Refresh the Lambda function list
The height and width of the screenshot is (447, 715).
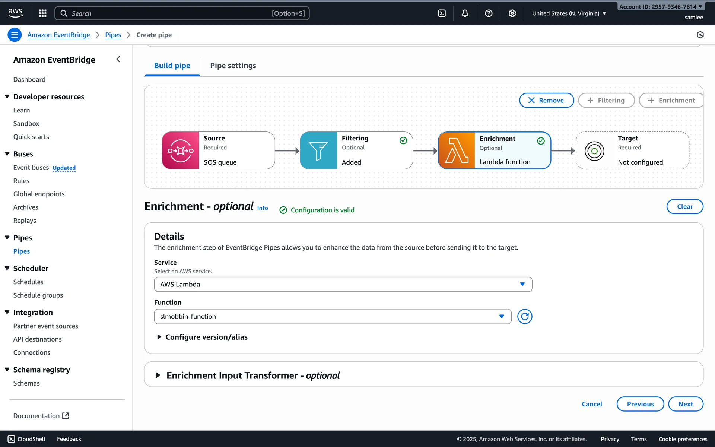524,316
